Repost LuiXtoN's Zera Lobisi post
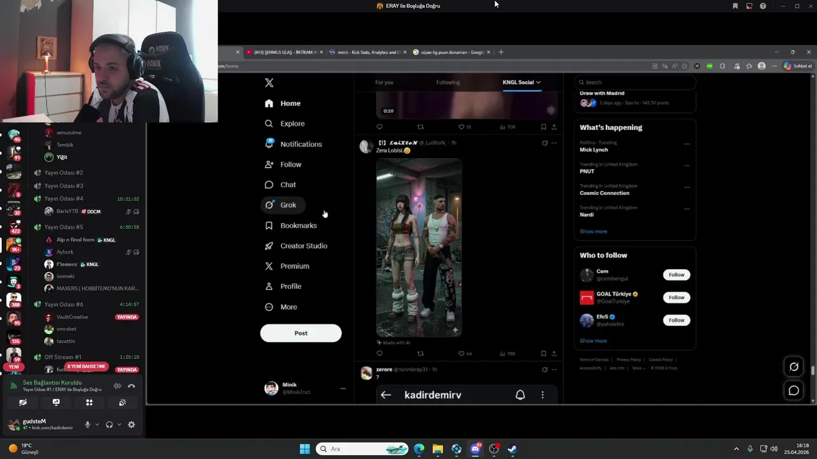This screenshot has width=817, height=459. click(420, 353)
